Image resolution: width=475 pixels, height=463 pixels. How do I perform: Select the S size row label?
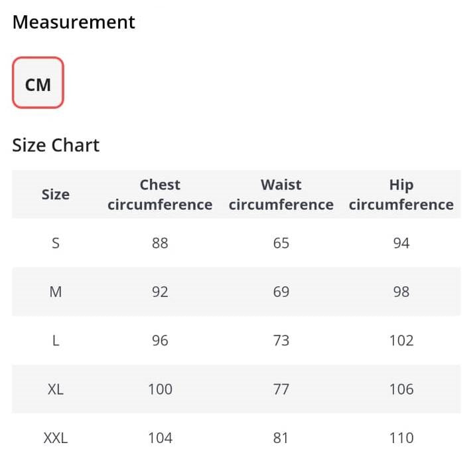(x=56, y=243)
